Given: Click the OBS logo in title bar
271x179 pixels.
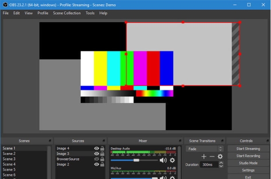Looking at the screenshot, I should (x=5, y=5).
